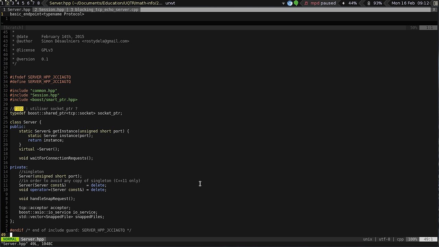Click the utf-8 encoding indicator
Image resolution: width=439 pixels, height=247 pixels.
click(x=384, y=239)
